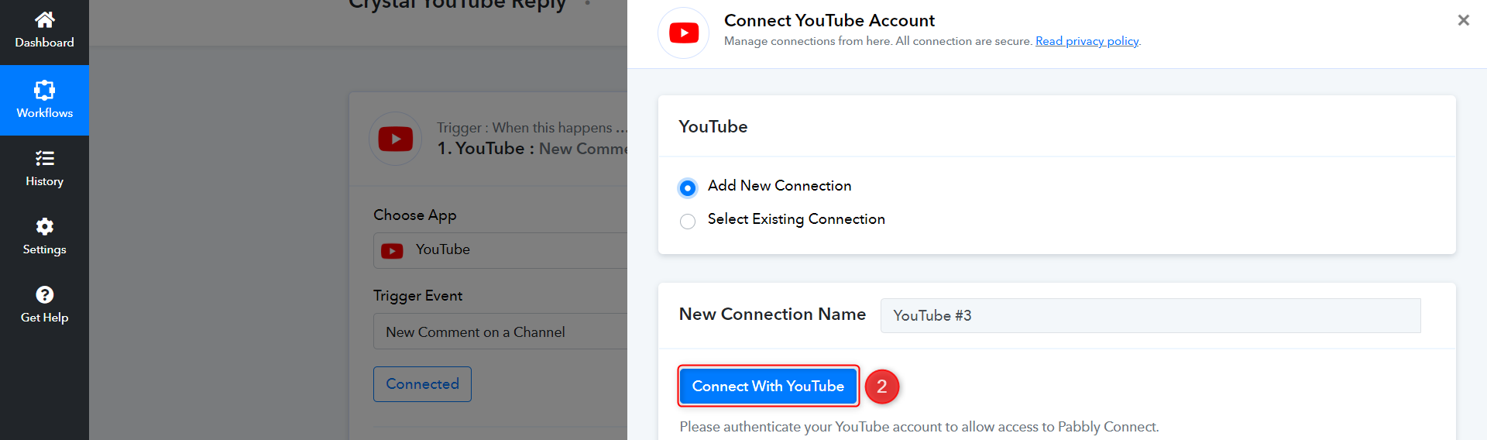
Task: Click the Dashboard home icon
Action: (45, 19)
